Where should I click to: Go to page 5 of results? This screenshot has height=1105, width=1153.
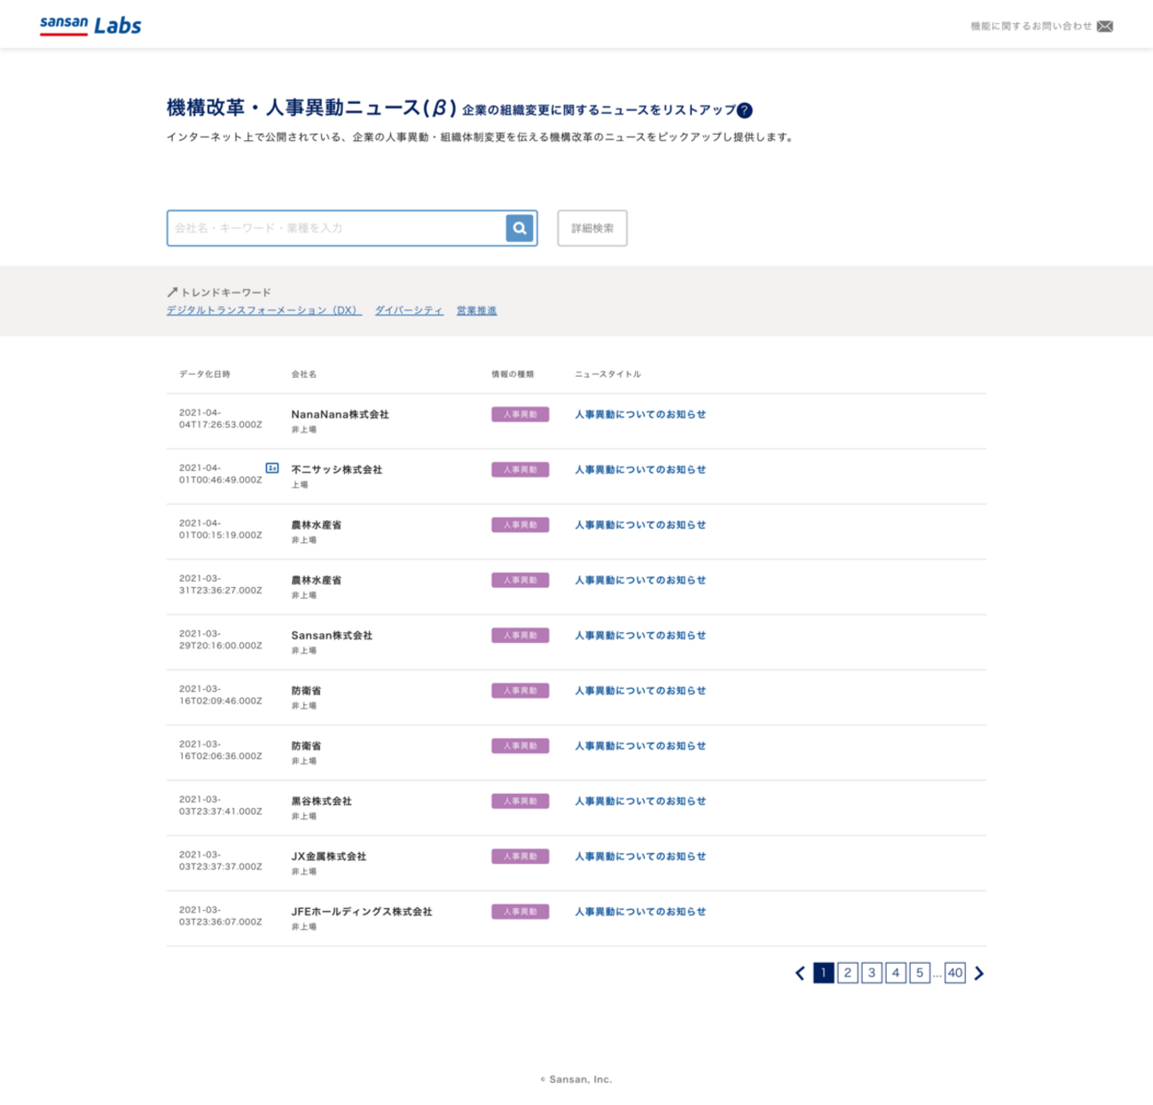920,973
